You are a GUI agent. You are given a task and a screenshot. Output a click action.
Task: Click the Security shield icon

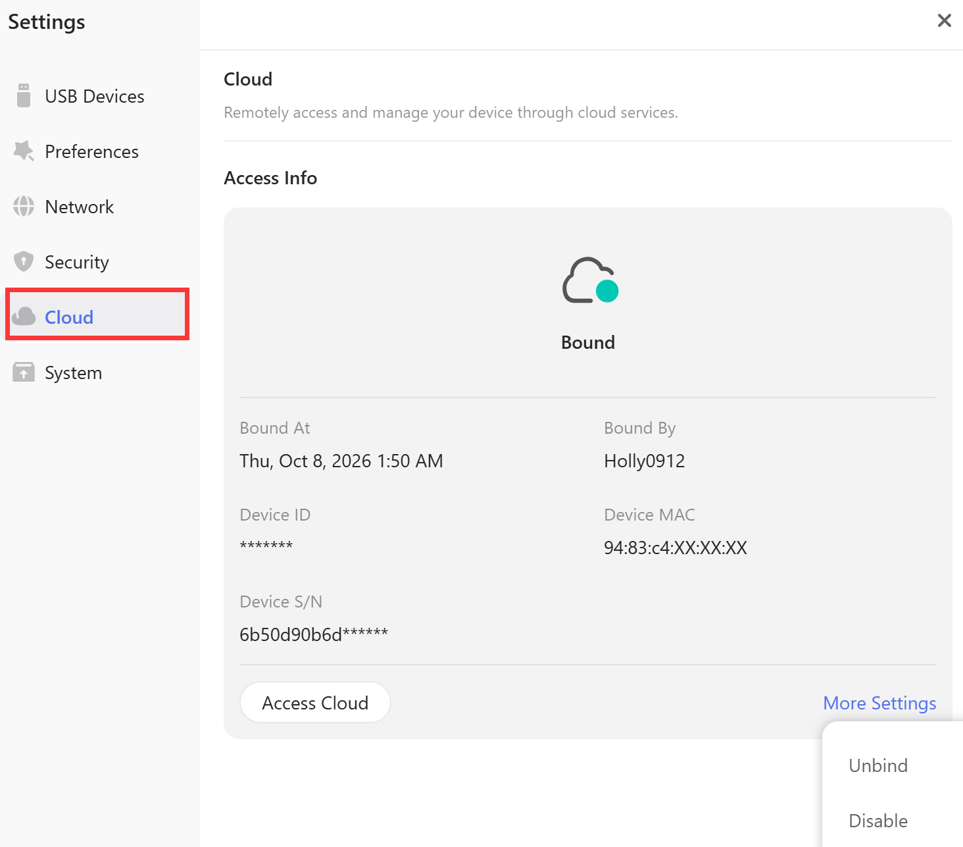click(24, 261)
